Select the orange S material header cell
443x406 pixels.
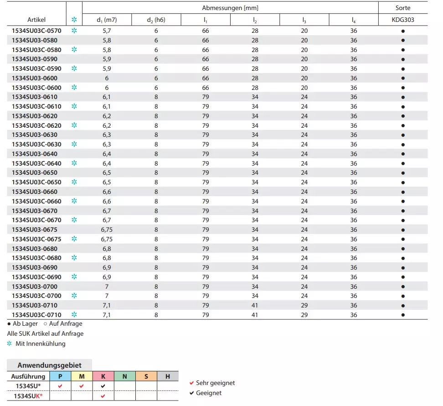click(x=146, y=376)
